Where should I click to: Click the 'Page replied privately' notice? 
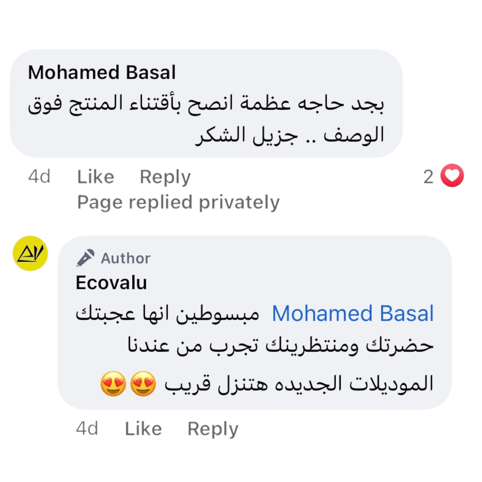coord(178,202)
